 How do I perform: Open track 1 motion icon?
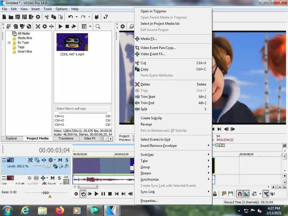(37, 160)
